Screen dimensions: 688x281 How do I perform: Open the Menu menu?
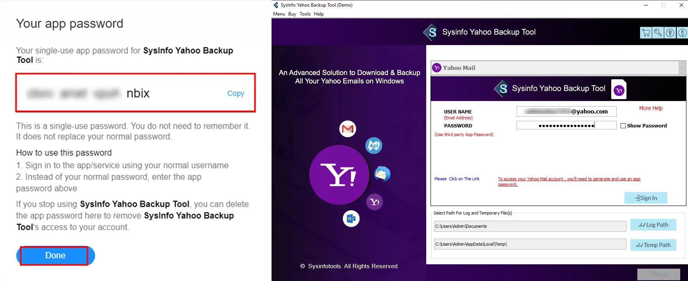coord(279,14)
